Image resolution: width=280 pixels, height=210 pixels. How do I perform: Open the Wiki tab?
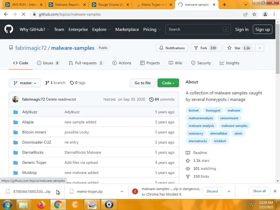tap(175, 63)
